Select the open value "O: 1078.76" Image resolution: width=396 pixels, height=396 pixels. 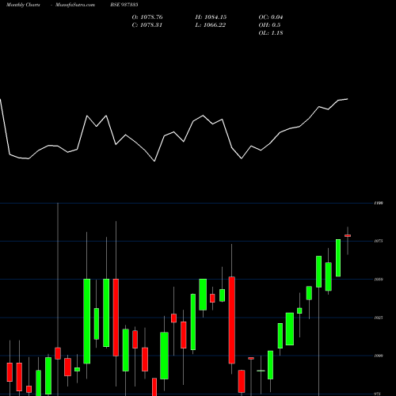[147, 17]
